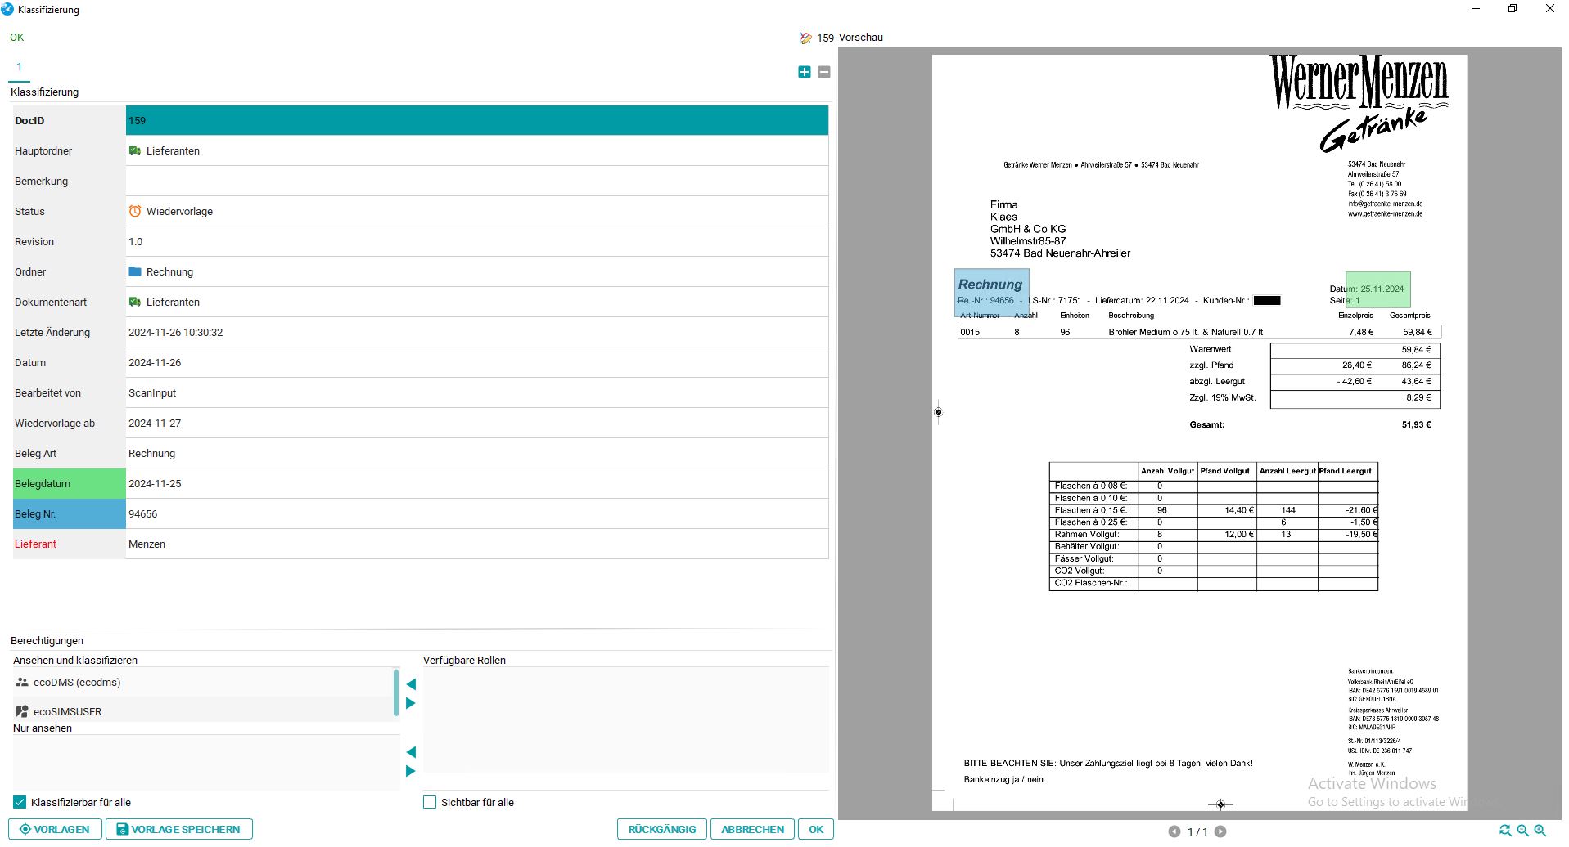Uncheck Klassifizierbar für alle checkbox
Screen dimensions: 1569x847
click(x=20, y=802)
